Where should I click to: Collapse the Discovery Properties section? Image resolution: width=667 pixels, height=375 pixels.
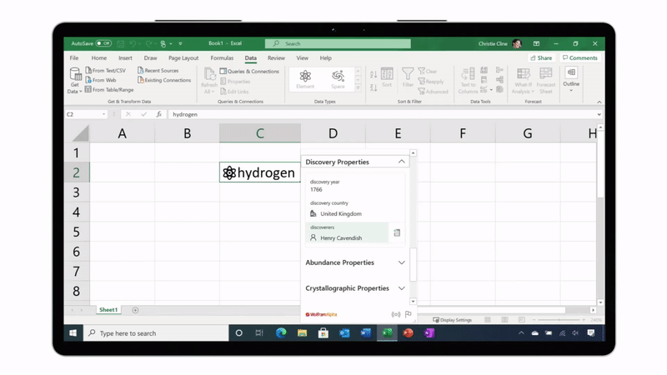[401, 162]
